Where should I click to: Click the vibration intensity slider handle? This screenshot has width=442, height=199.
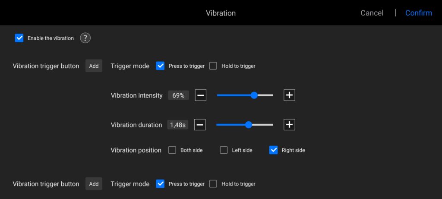(254, 95)
